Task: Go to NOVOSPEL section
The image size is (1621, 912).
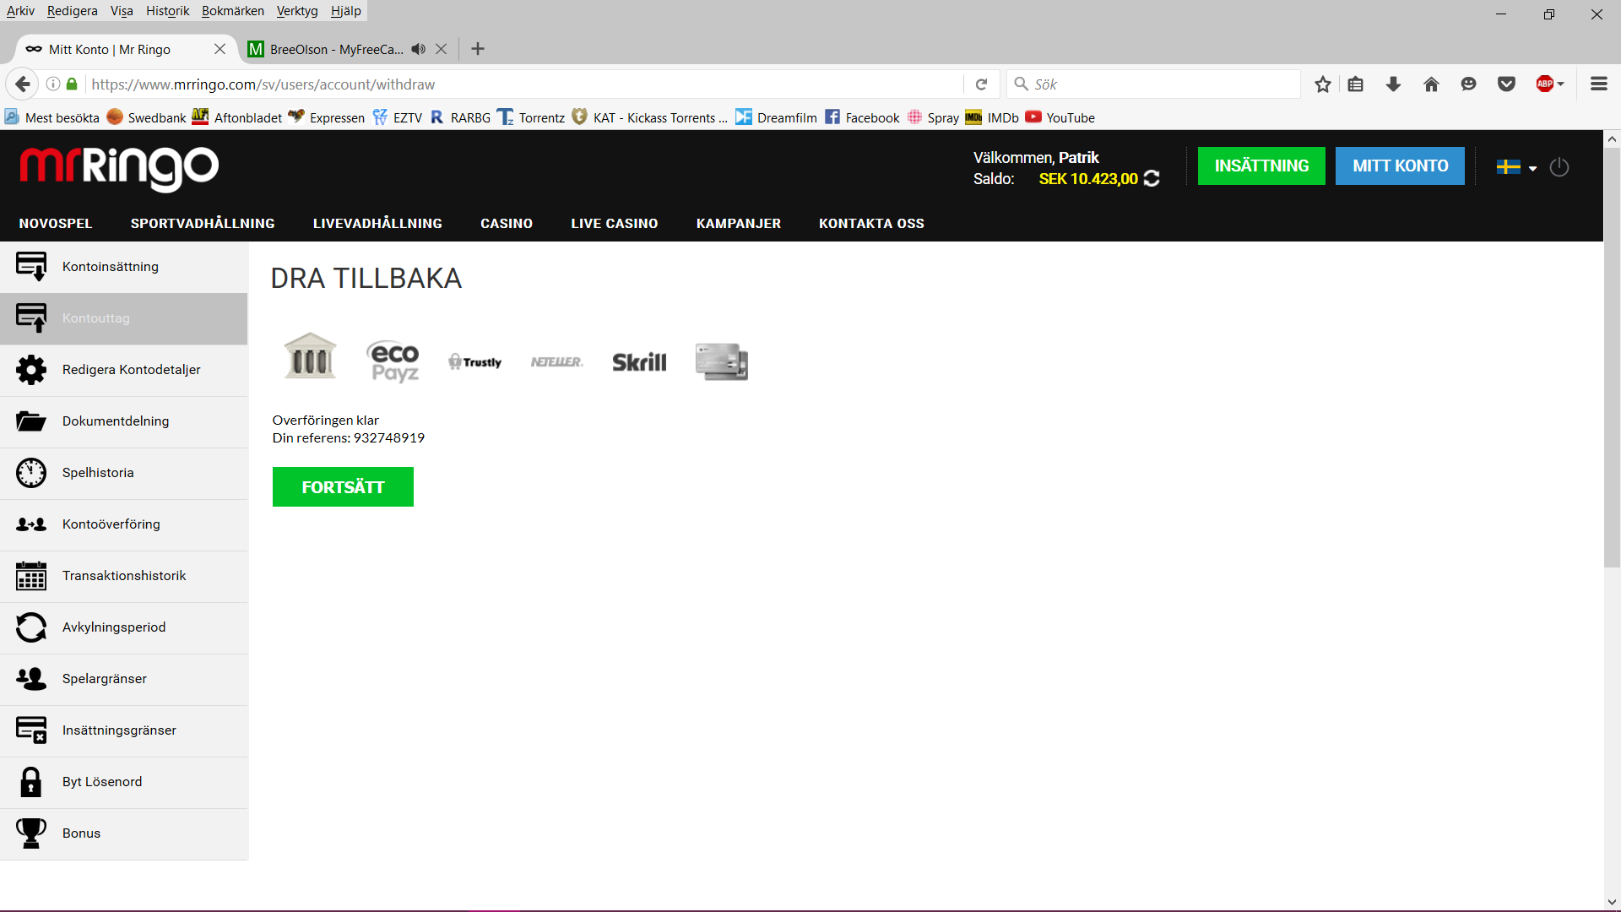Action: [x=56, y=224]
